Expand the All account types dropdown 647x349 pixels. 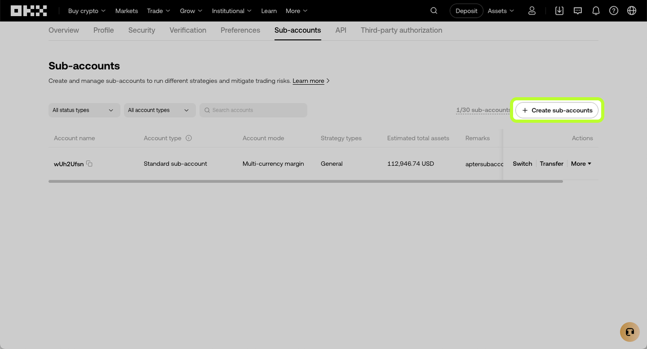(159, 110)
